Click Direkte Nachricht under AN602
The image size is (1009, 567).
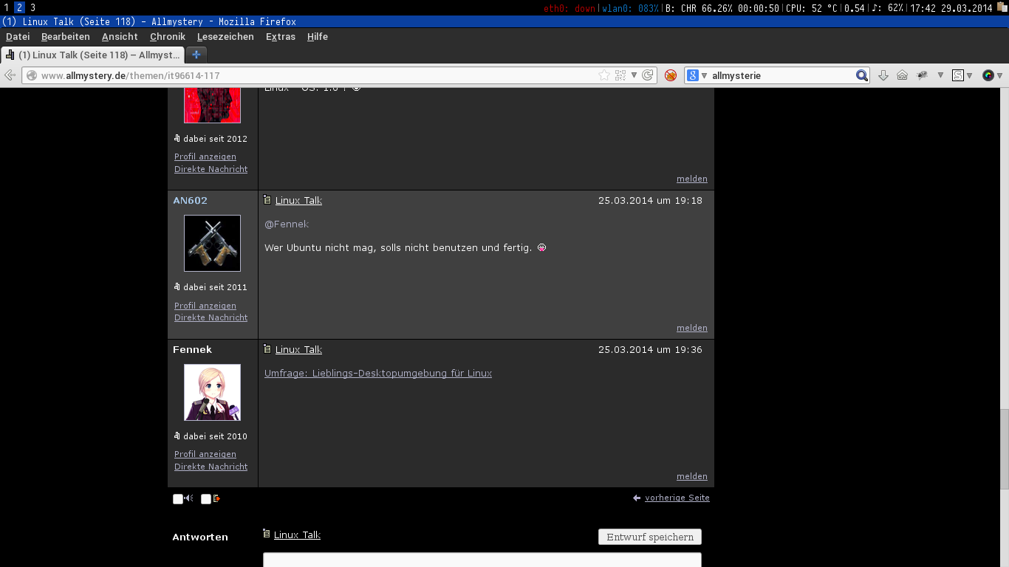[211, 317]
